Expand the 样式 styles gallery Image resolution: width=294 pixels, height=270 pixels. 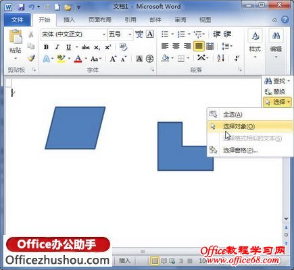point(255,44)
